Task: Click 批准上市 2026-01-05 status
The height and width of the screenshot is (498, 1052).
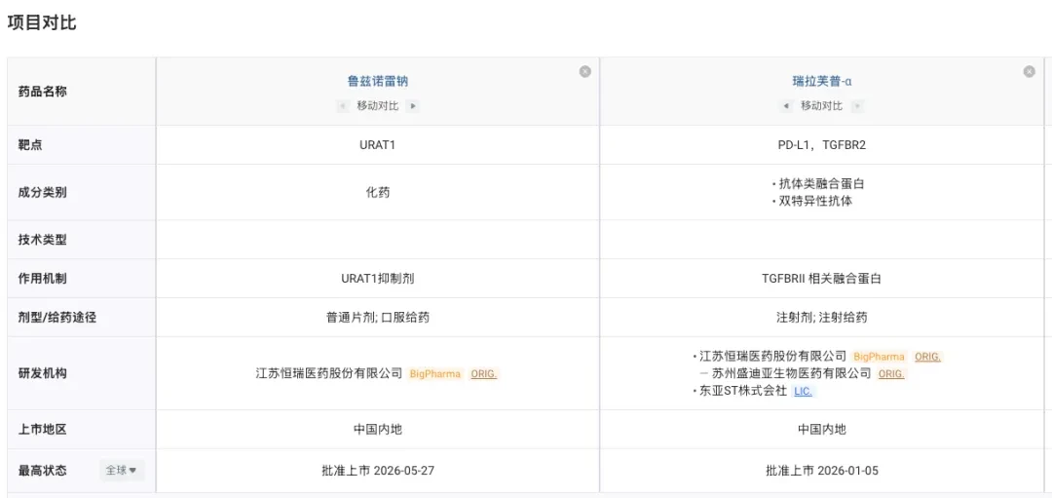Action: click(822, 471)
